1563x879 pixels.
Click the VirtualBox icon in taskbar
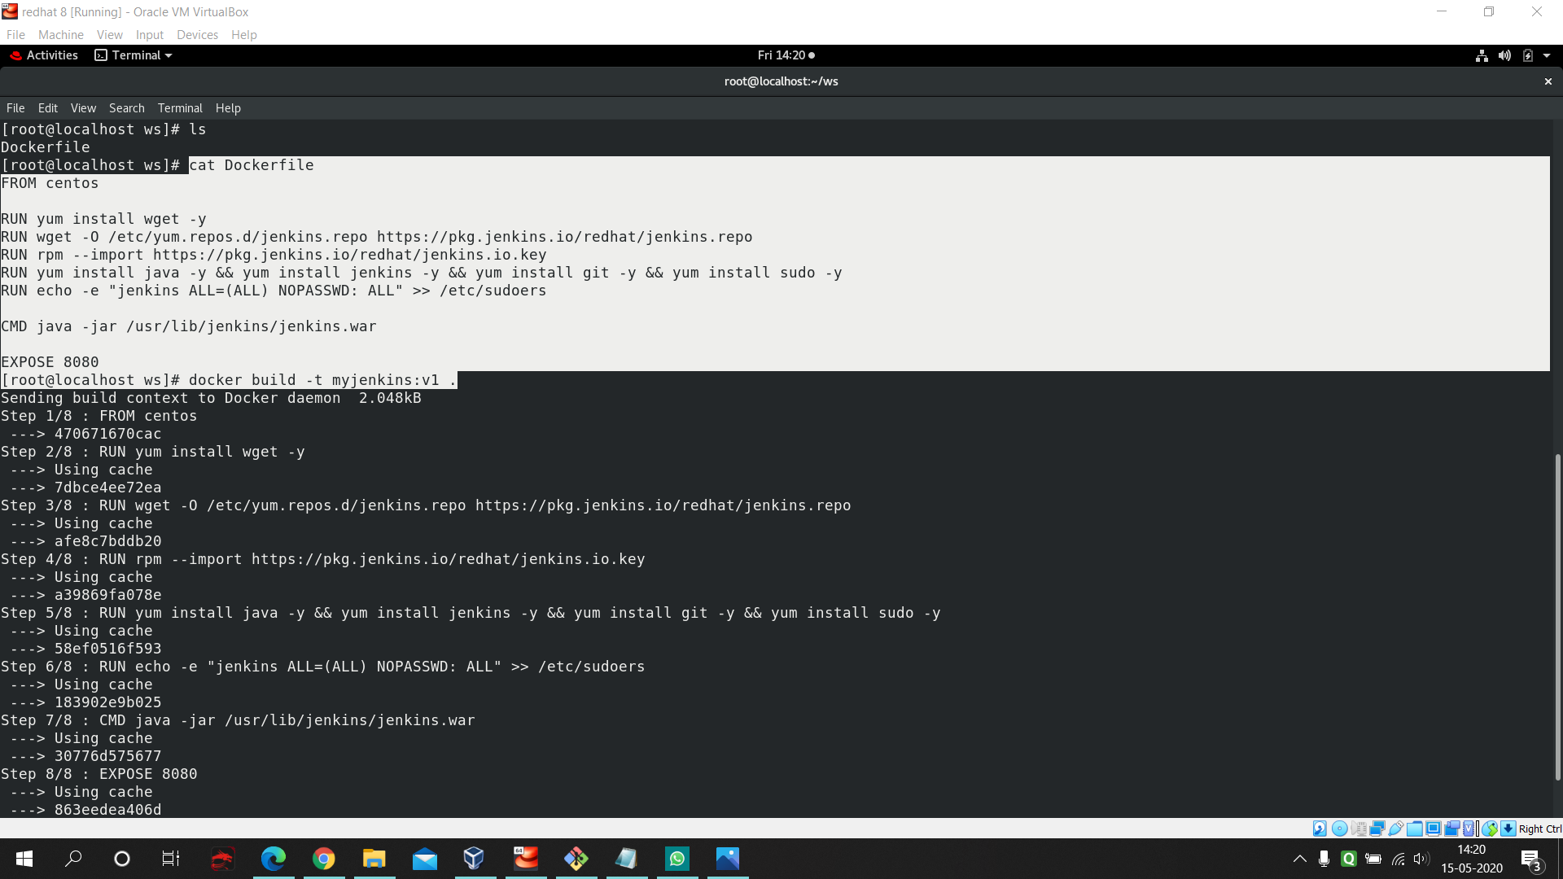click(474, 858)
